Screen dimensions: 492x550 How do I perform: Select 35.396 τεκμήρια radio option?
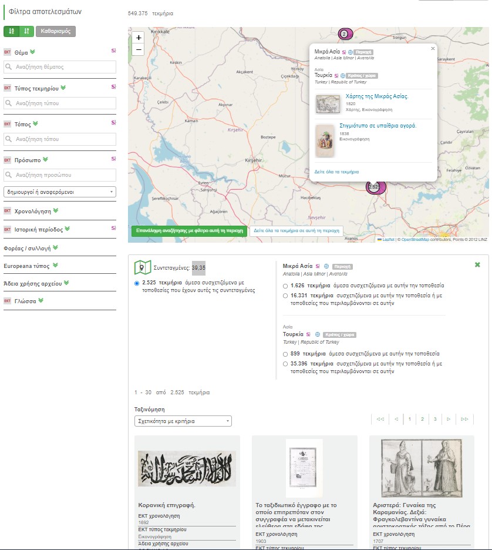[x=285, y=364]
